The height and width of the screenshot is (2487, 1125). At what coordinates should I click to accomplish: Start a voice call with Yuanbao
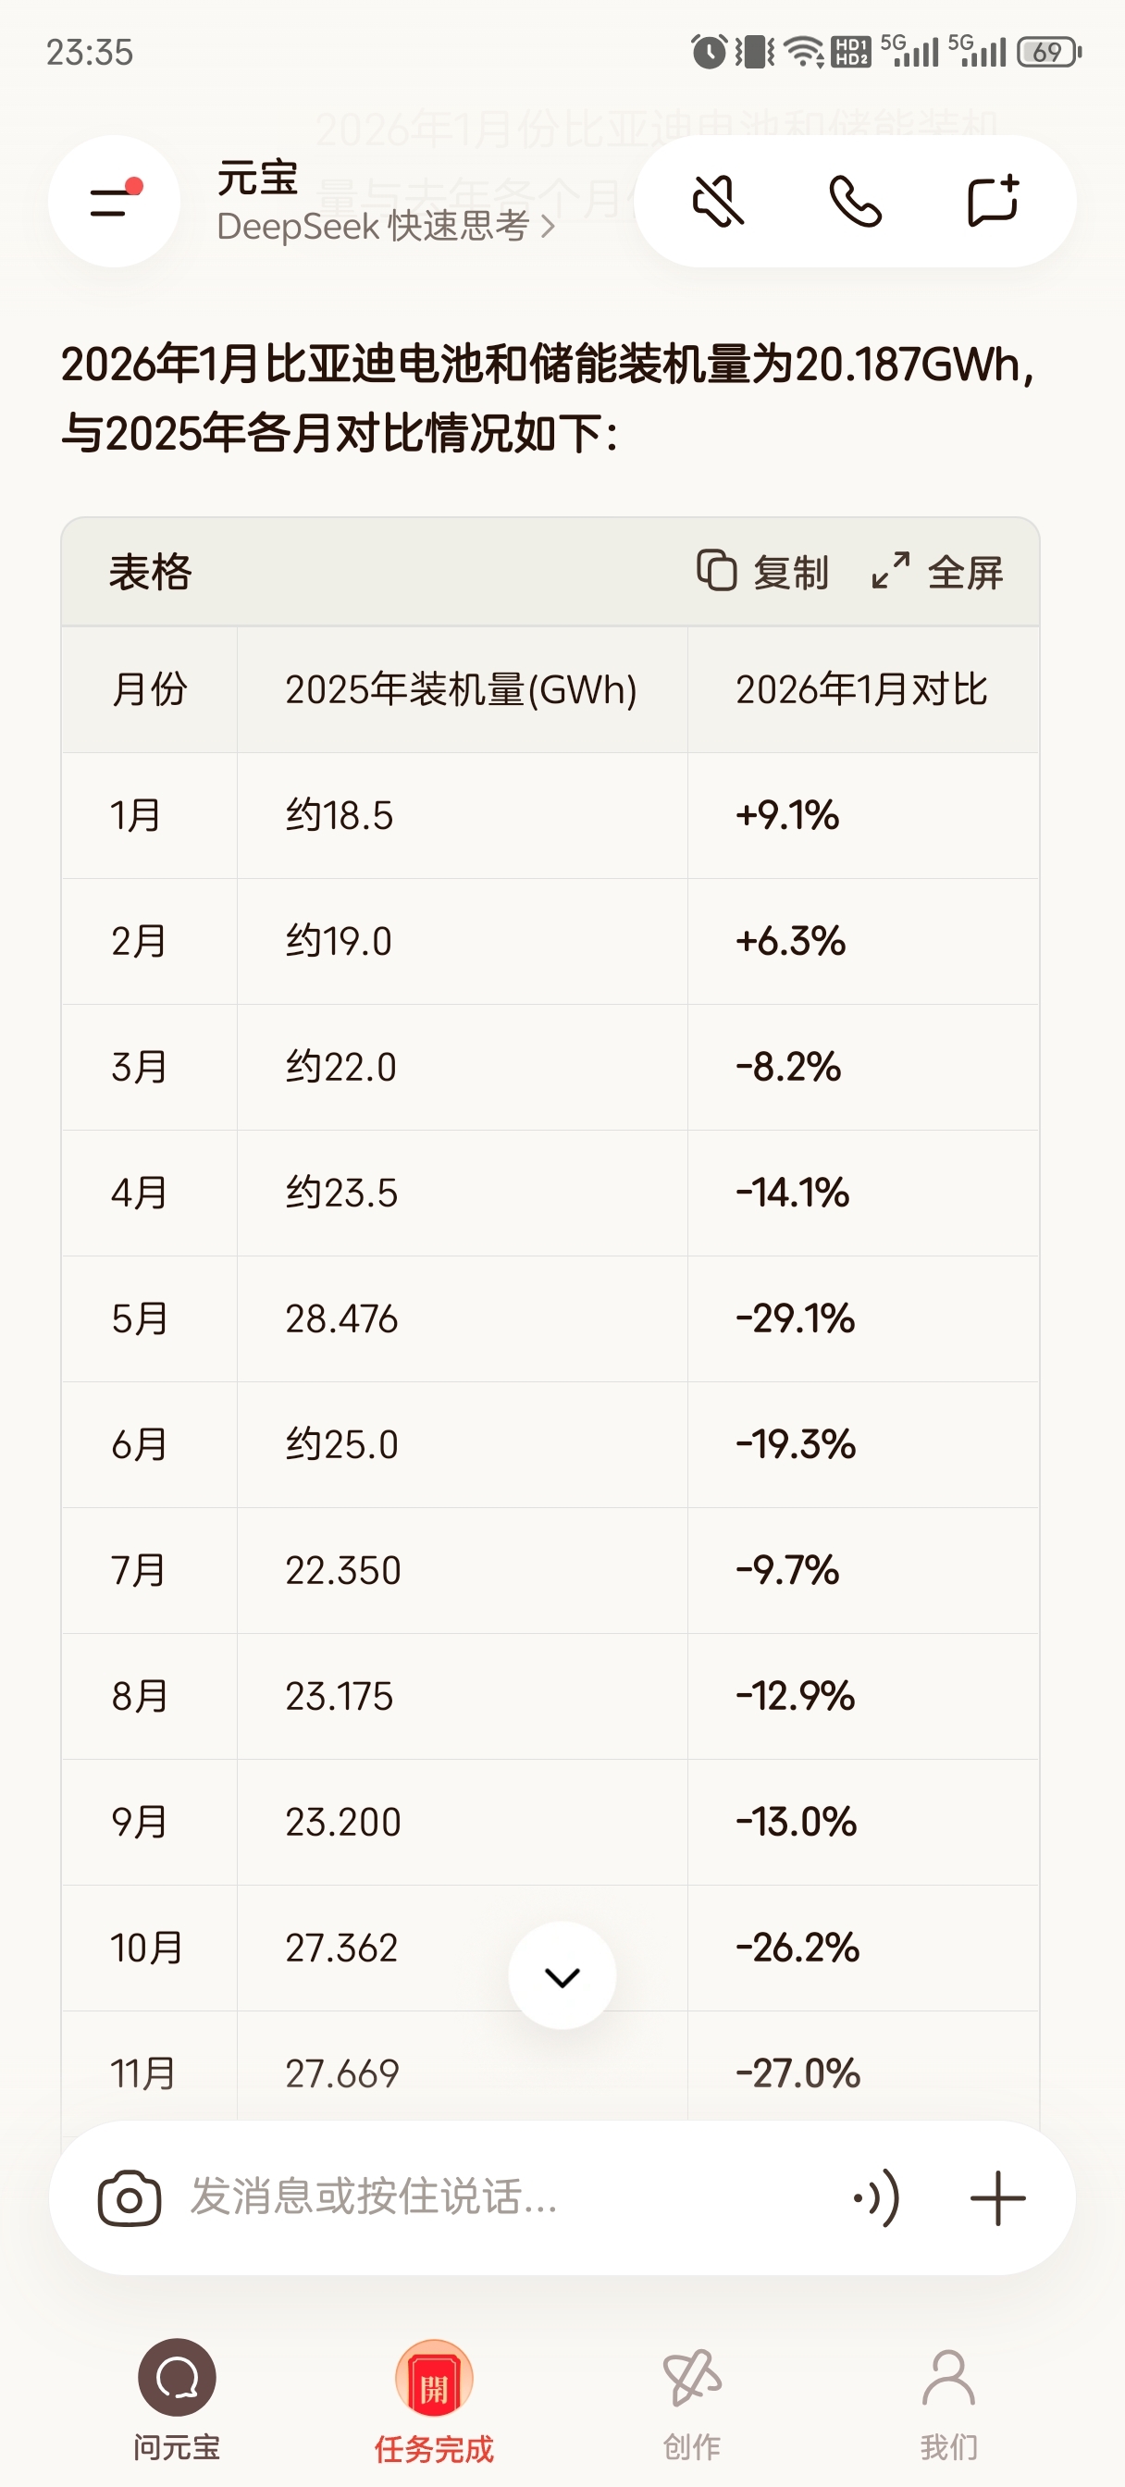[856, 201]
